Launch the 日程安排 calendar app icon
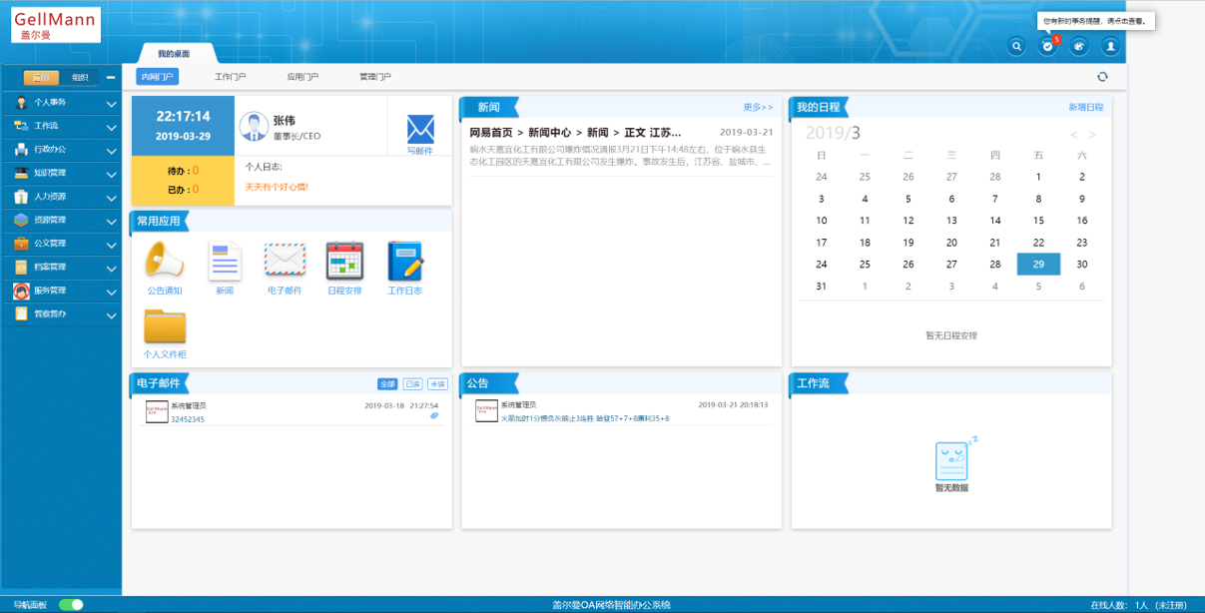This screenshot has width=1205, height=613. [344, 262]
